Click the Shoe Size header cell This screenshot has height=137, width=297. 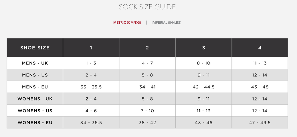point(35,48)
